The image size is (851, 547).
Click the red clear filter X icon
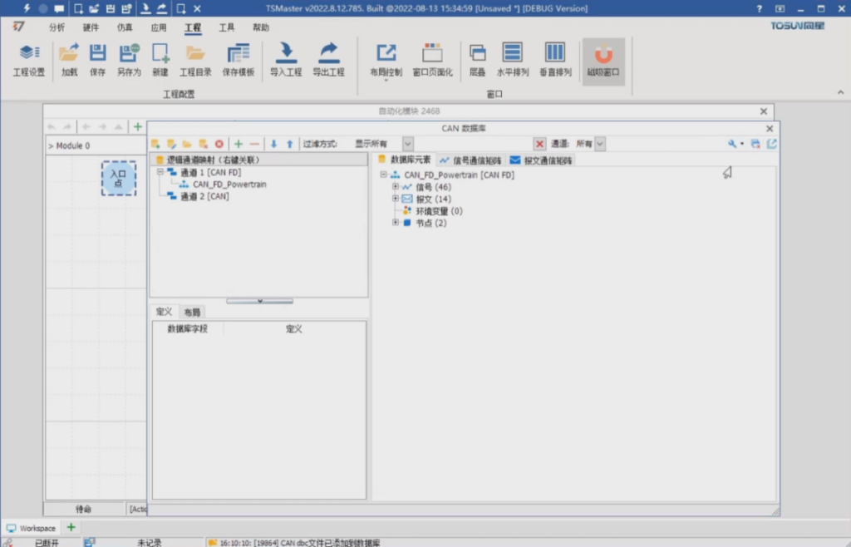click(540, 144)
